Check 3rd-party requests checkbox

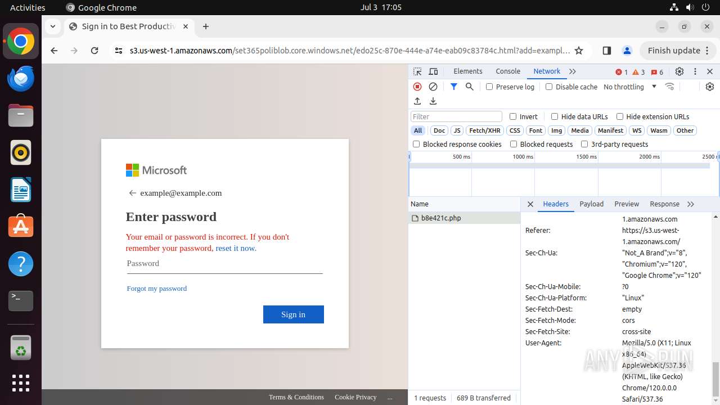[584, 144]
